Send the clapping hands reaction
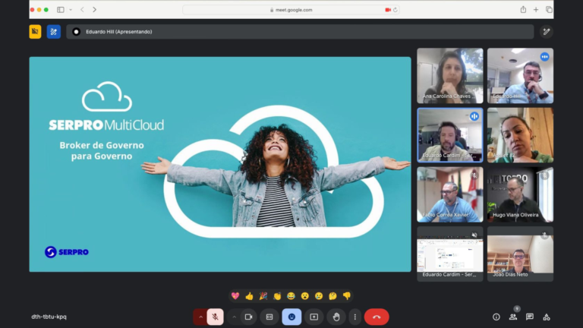The height and width of the screenshot is (328, 583). 277,296
